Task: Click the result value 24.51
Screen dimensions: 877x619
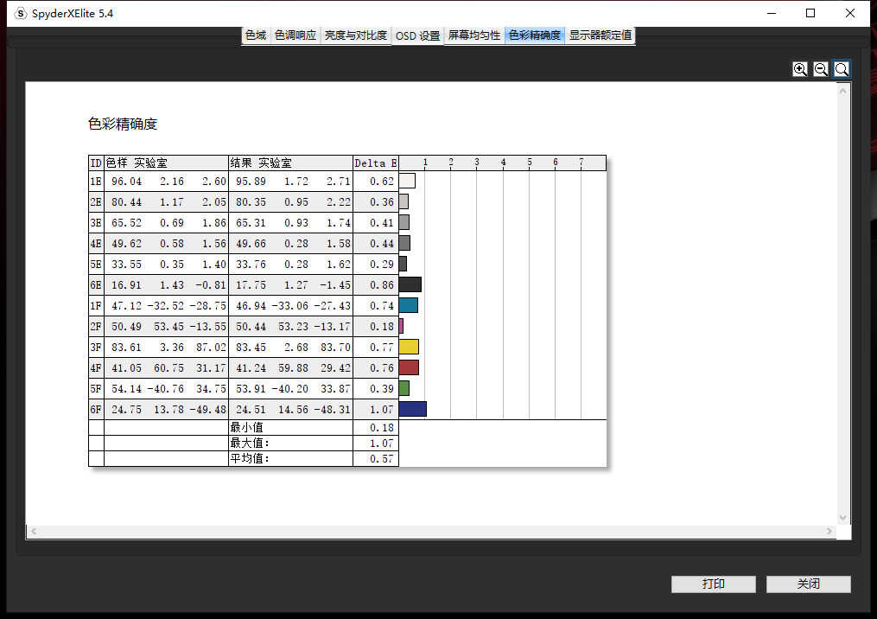Action: [x=251, y=409]
